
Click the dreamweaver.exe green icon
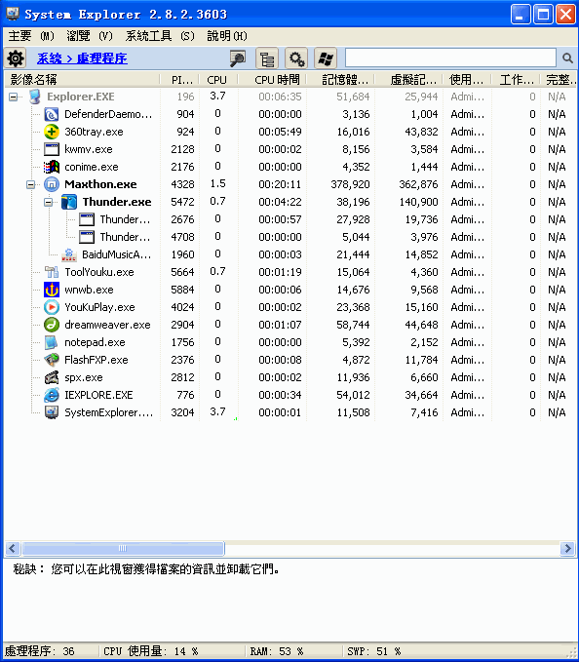52,325
